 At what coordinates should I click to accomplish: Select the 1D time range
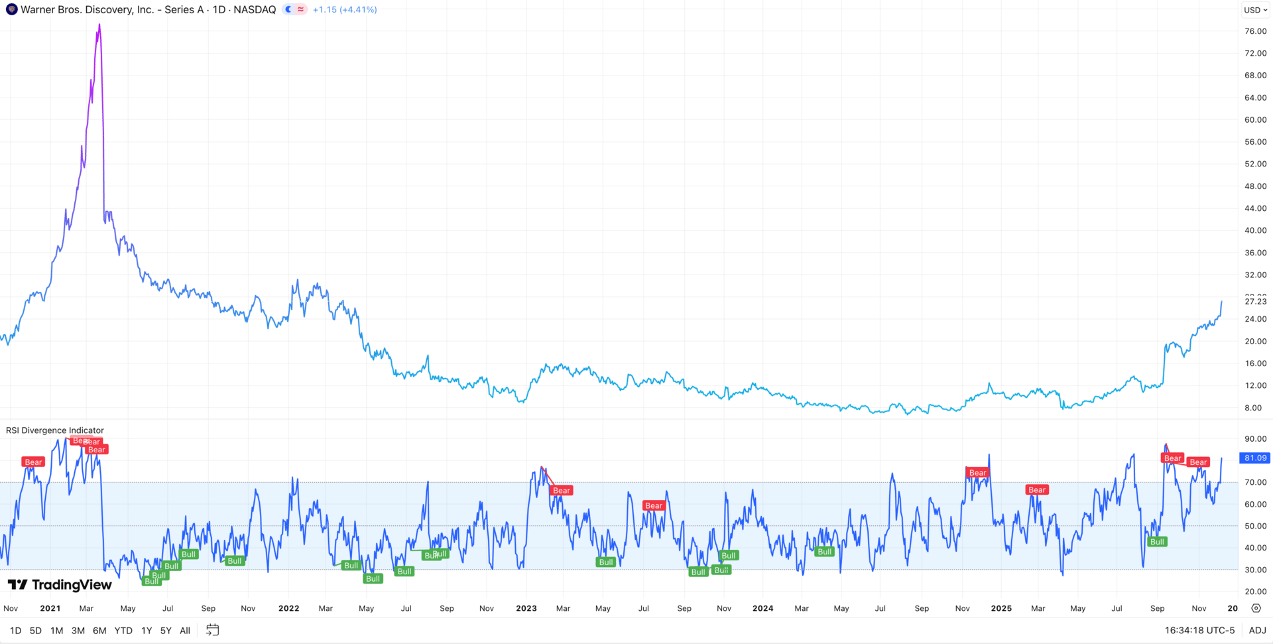pos(16,631)
